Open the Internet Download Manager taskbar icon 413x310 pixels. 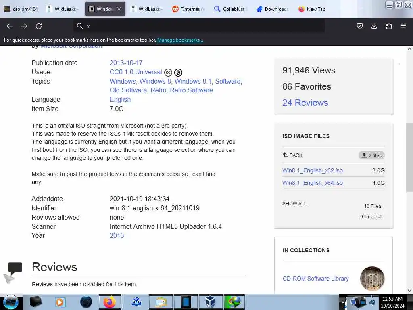point(234,302)
